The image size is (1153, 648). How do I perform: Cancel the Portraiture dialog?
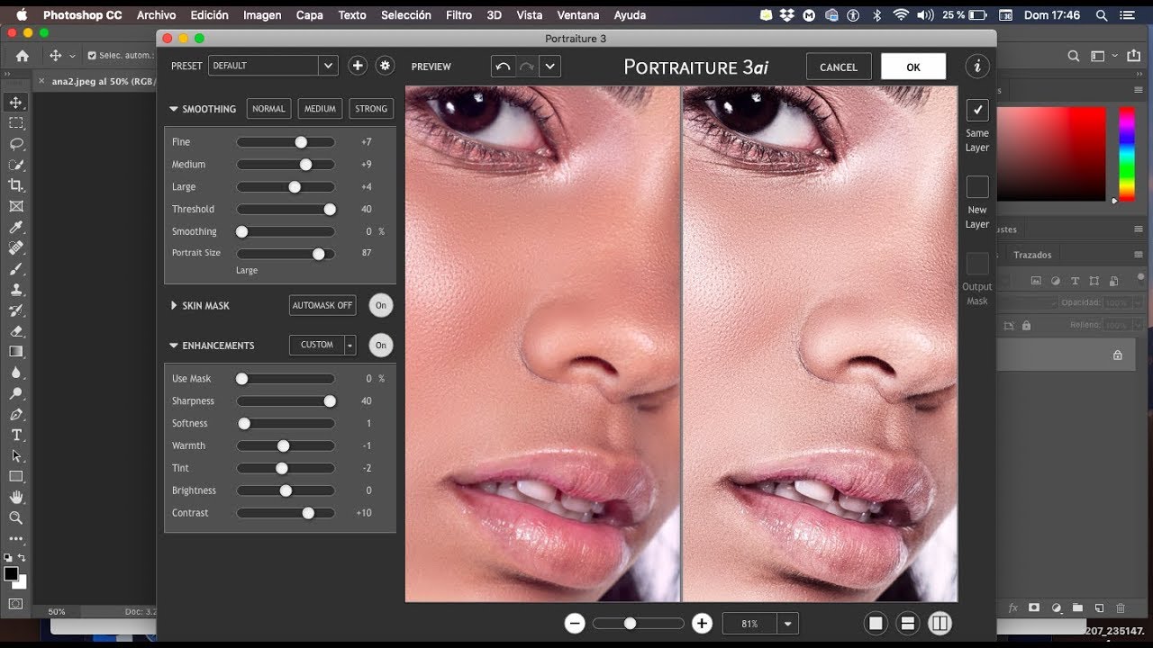(839, 67)
